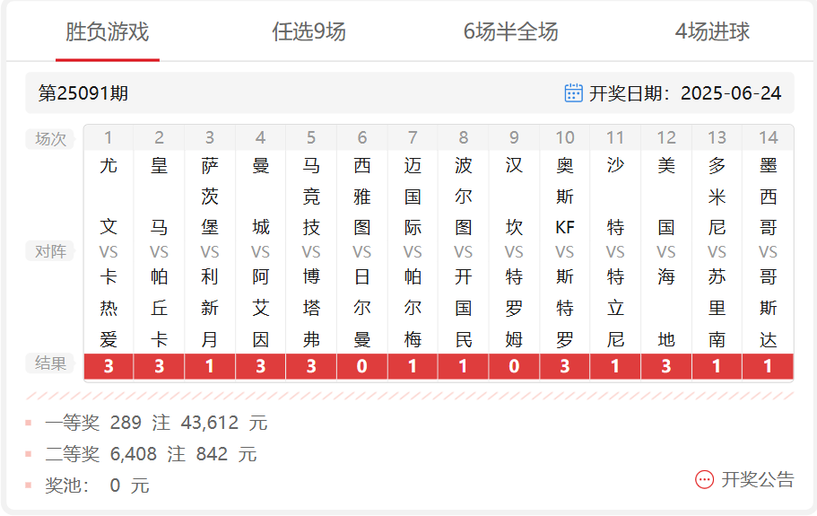Click home team 西雅图 in match 6
The width and height of the screenshot is (817, 516).
pyautogui.click(x=362, y=196)
